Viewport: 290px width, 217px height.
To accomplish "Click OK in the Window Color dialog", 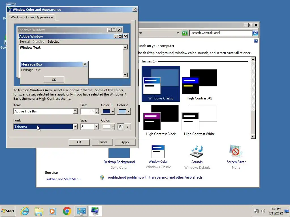I will (x=79, y=142).
